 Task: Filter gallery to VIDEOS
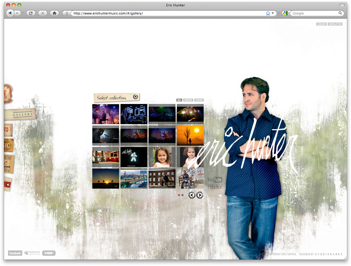click(199, 100)
